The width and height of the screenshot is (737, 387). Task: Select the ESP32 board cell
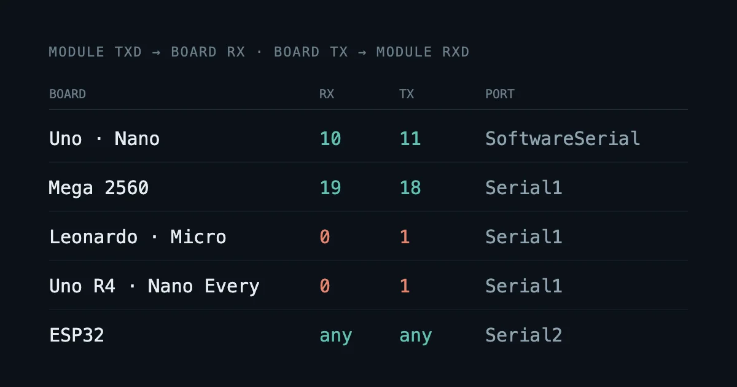pos(77,335)
